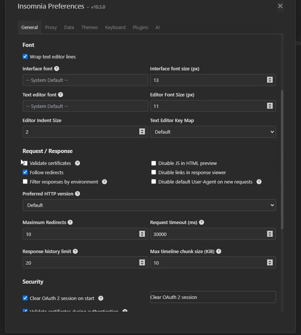This screenshot has height=335, width=301.
Task: Click the Clear OAuth 2 session button
Action: [x=213, y=297]
